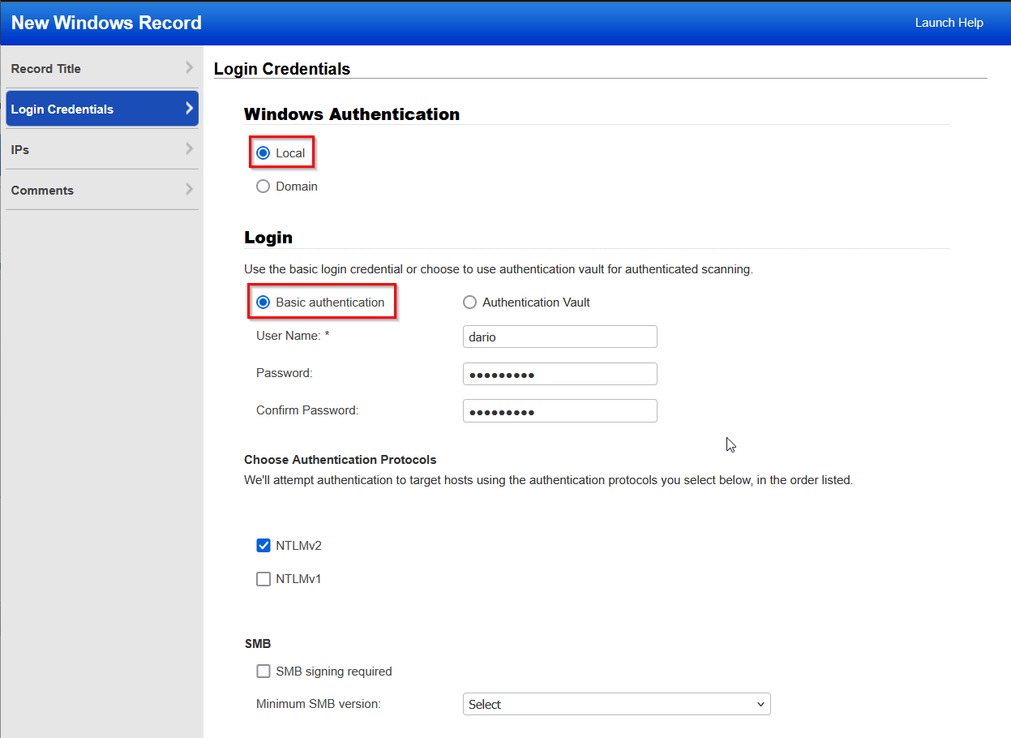The height and width of the screenshot is (738, 1011).
Task: Click the User Name input field
Action: coord(559,337)
